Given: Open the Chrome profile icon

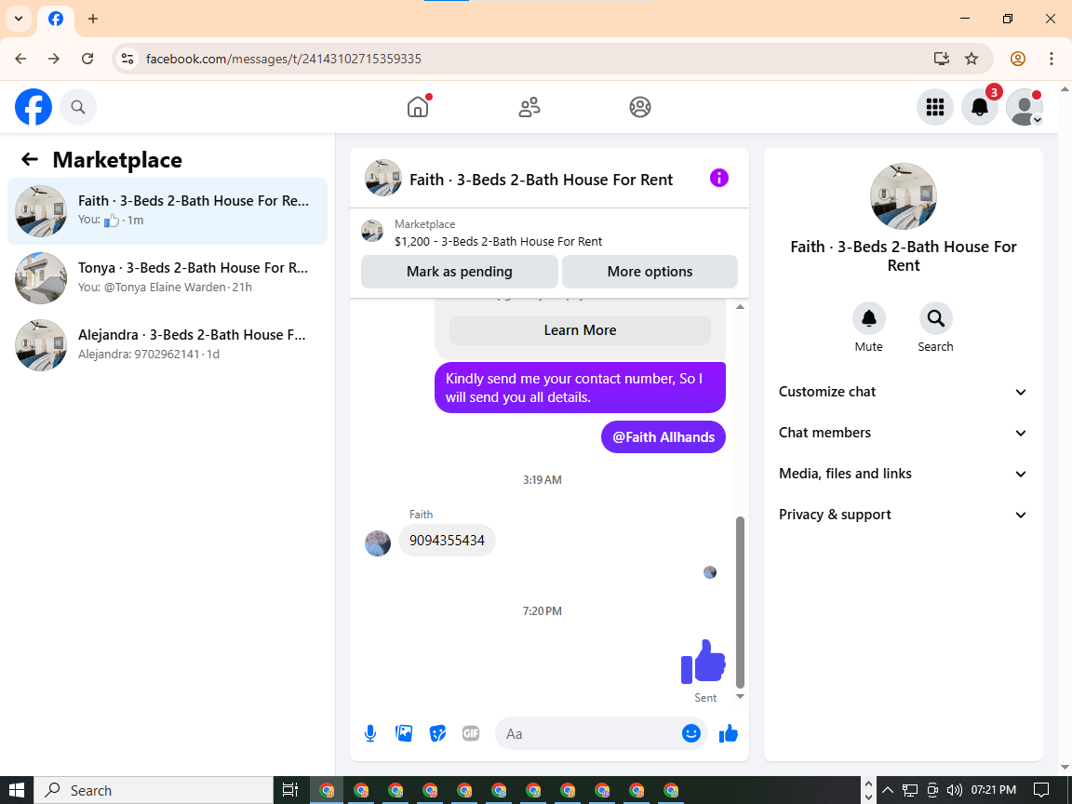Looking at the screenshot, I should coord(1018,59).
